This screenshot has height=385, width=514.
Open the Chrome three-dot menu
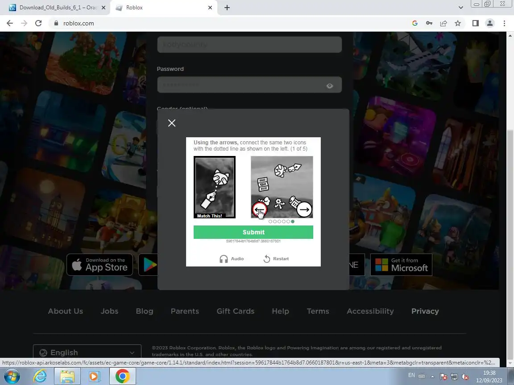504,23
